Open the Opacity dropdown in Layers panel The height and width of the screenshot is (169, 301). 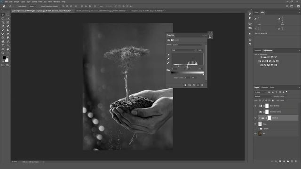[x=286, y=96]
